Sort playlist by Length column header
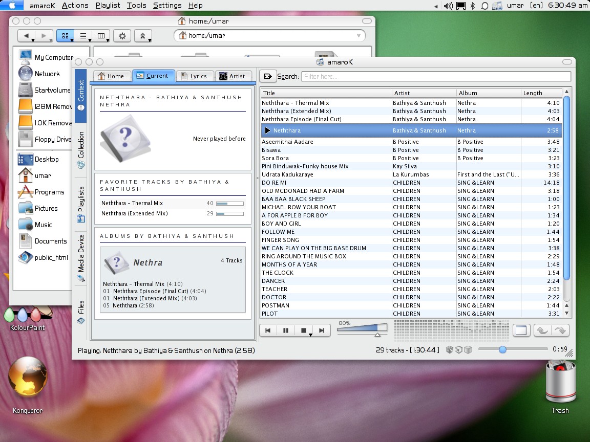590x442 pixels. pyautogui.click(x=541, y=93)
